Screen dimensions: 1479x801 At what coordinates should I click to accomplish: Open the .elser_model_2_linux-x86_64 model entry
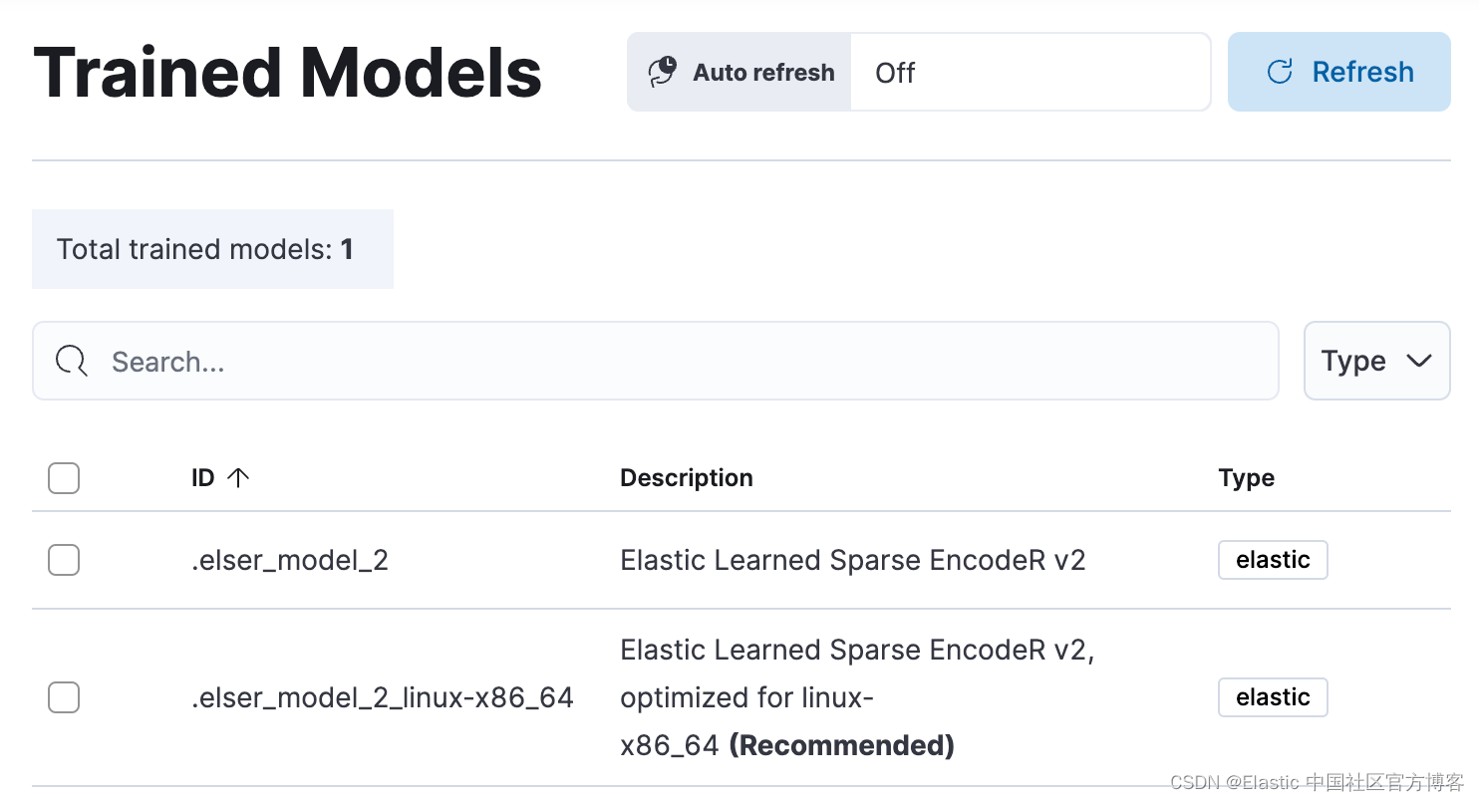click(383, 697)
